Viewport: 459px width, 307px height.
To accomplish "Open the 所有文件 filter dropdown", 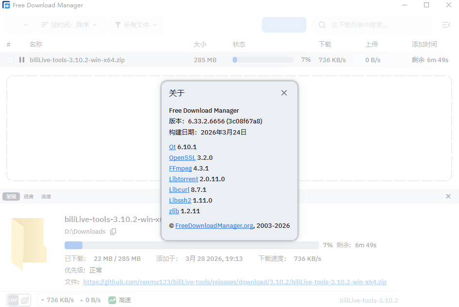I will pyautogui.click(x=136, y=25).
